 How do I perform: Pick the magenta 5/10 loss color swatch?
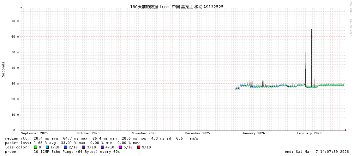pos(120,147)
